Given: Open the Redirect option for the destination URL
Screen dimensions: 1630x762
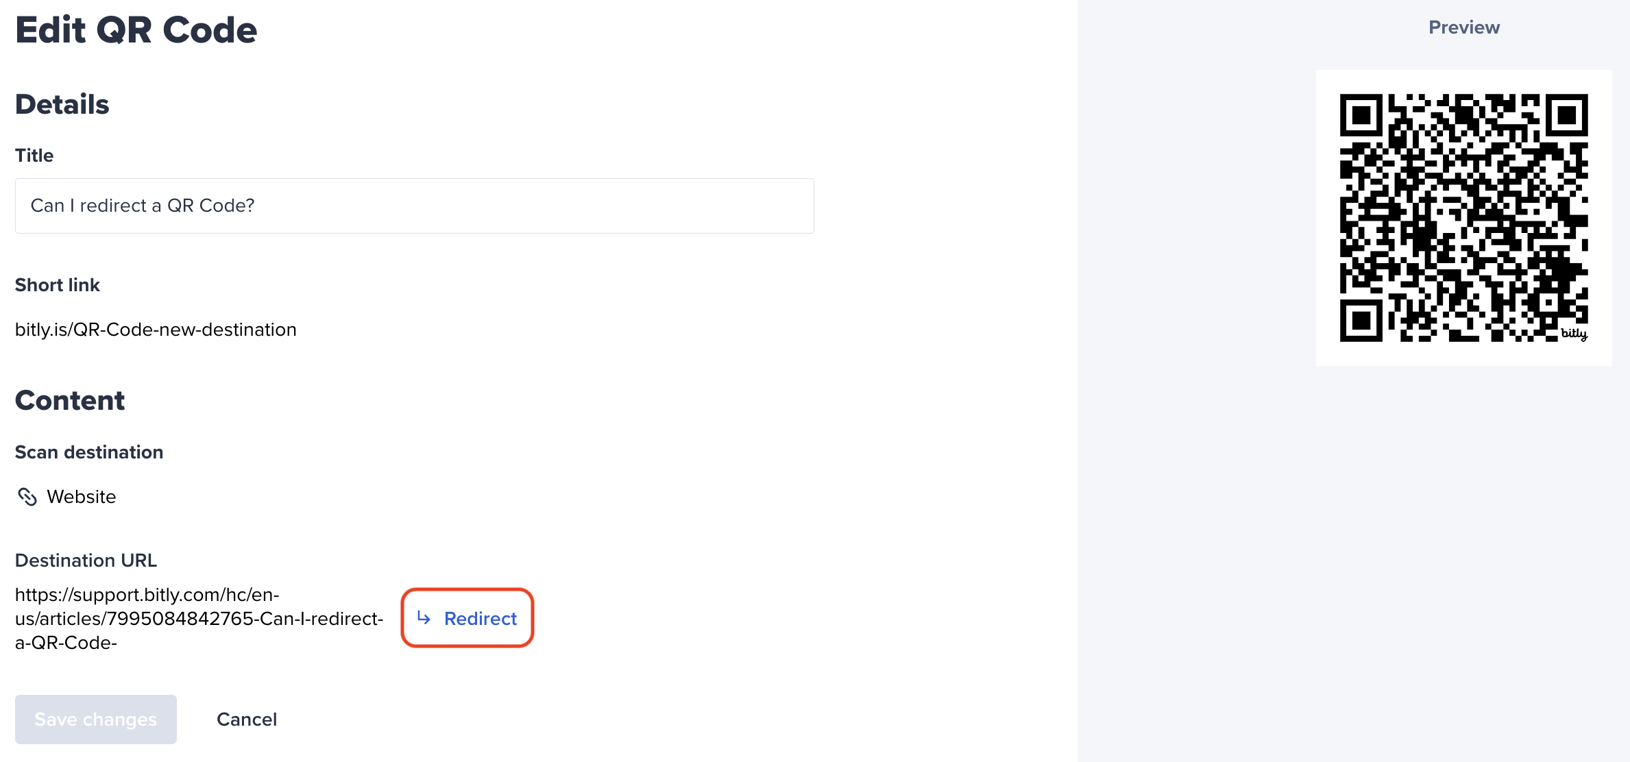Looking at the screenshot, I should pyautogui.click(x=480, y=618).
